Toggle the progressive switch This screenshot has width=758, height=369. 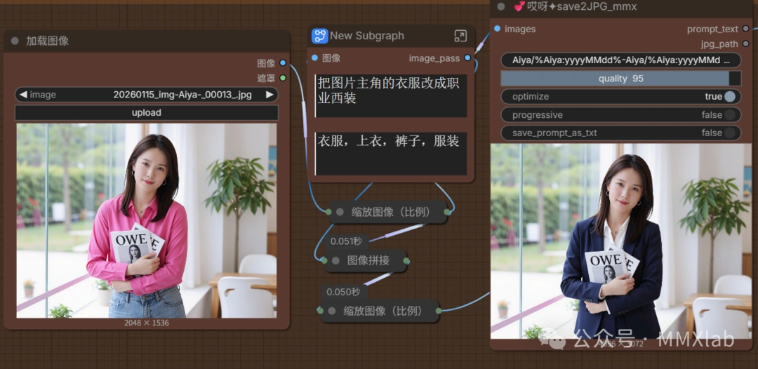click(729, 115)
